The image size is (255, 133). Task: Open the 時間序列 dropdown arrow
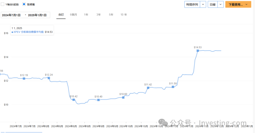pyautogui.click(x=203, y=4)
